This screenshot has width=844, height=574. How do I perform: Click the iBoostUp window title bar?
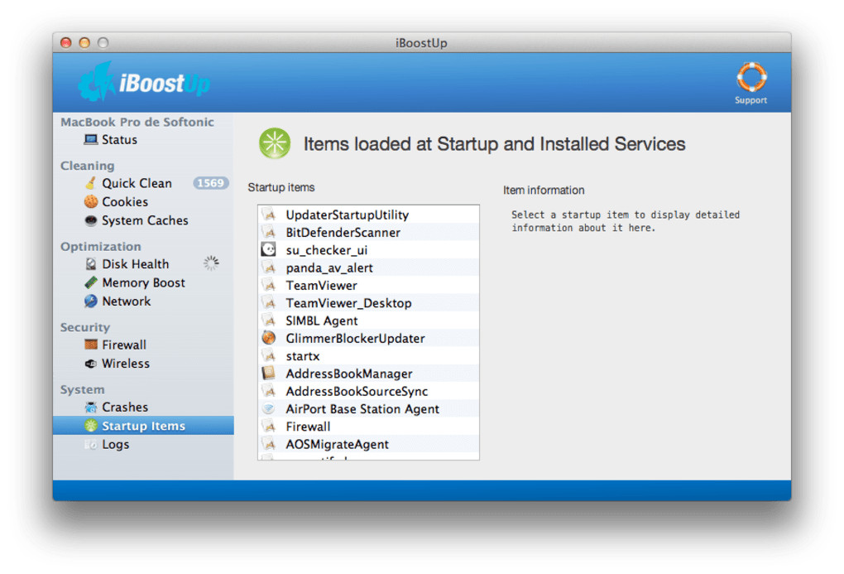(x=421, y=42)
